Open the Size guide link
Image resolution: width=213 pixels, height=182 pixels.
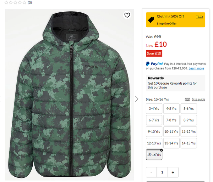point(198,99)
